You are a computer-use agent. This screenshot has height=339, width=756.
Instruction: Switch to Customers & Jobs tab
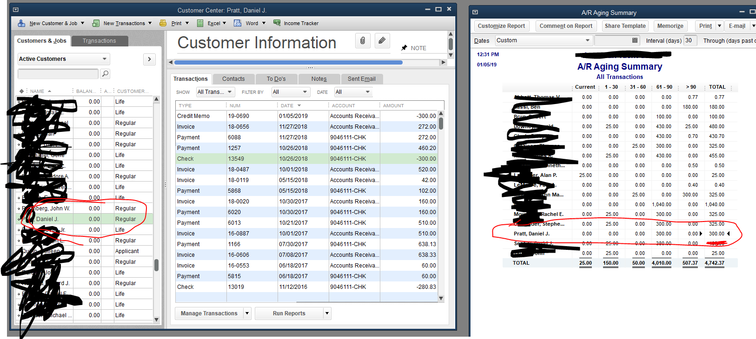(42, 41)
